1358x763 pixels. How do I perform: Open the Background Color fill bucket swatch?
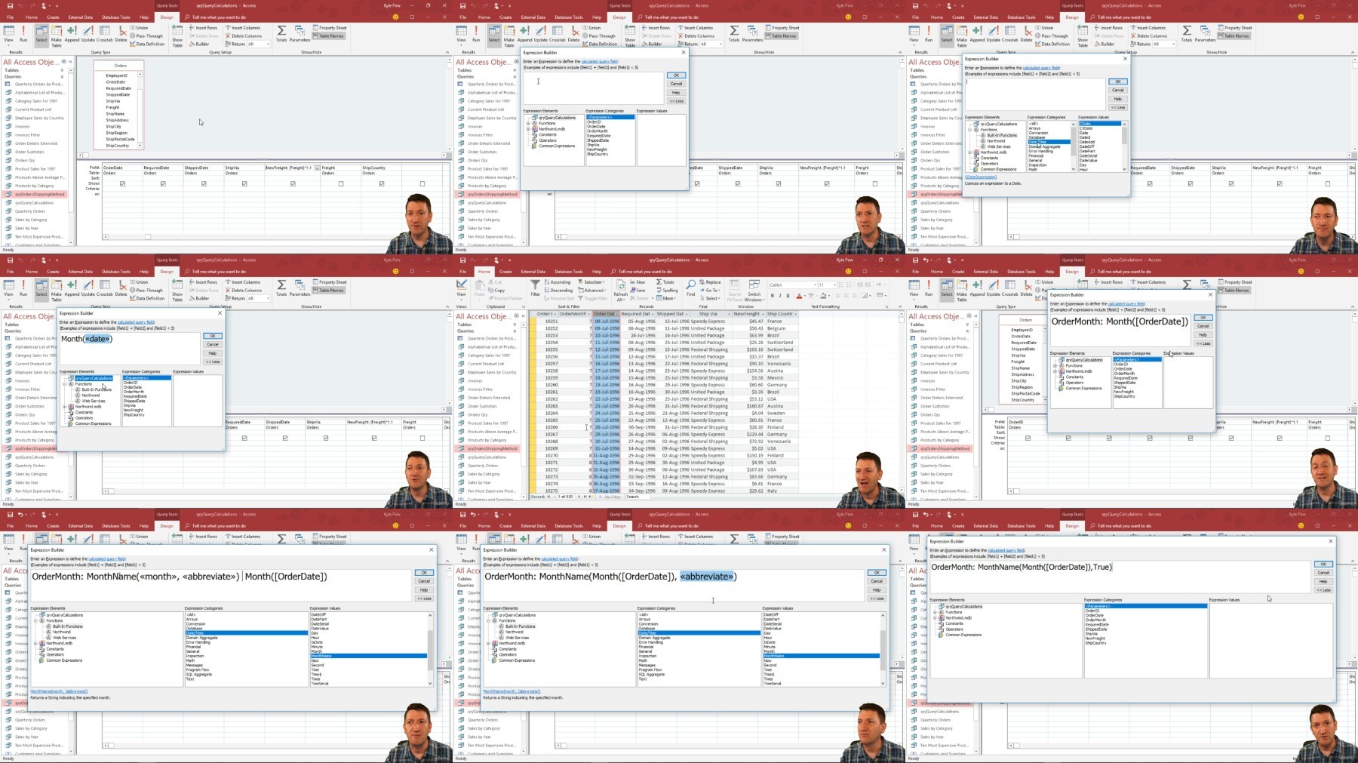coord(824,296)
